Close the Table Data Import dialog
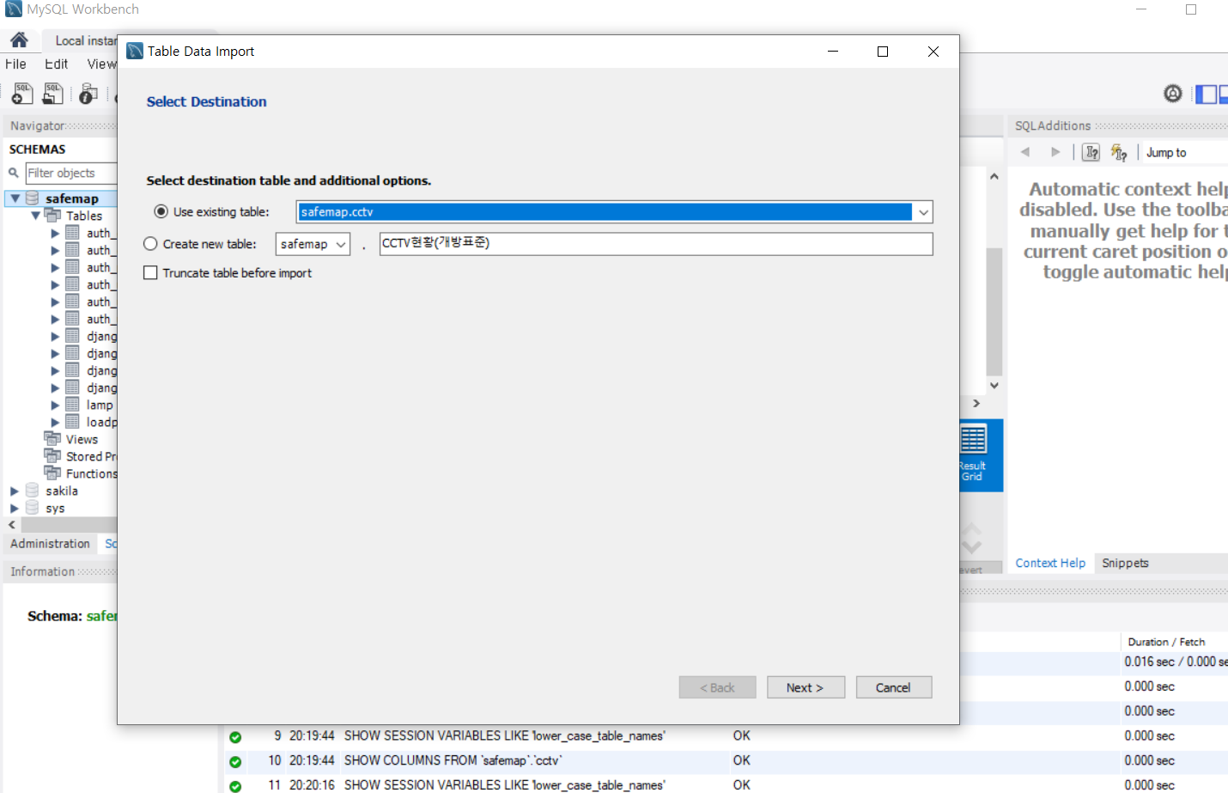This screenshot has height=793, width=1228. coord(933,52)
